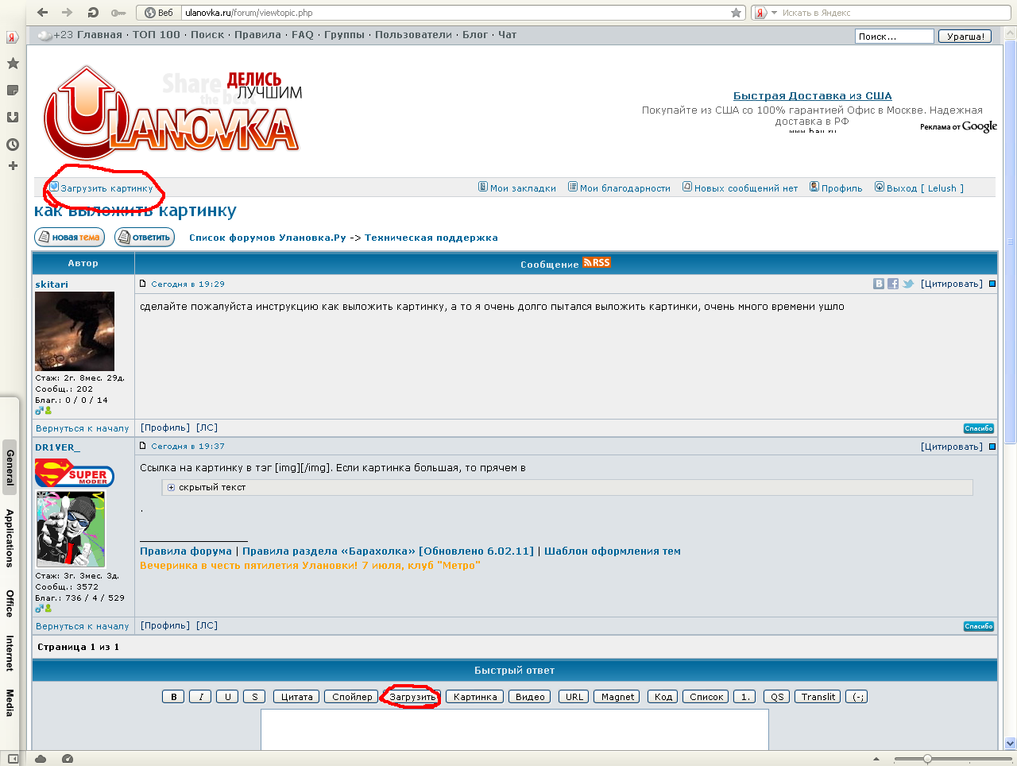Open 'Загрузить картинку' link
Screen dimensions: 1017x766
[x=106, y=188]
